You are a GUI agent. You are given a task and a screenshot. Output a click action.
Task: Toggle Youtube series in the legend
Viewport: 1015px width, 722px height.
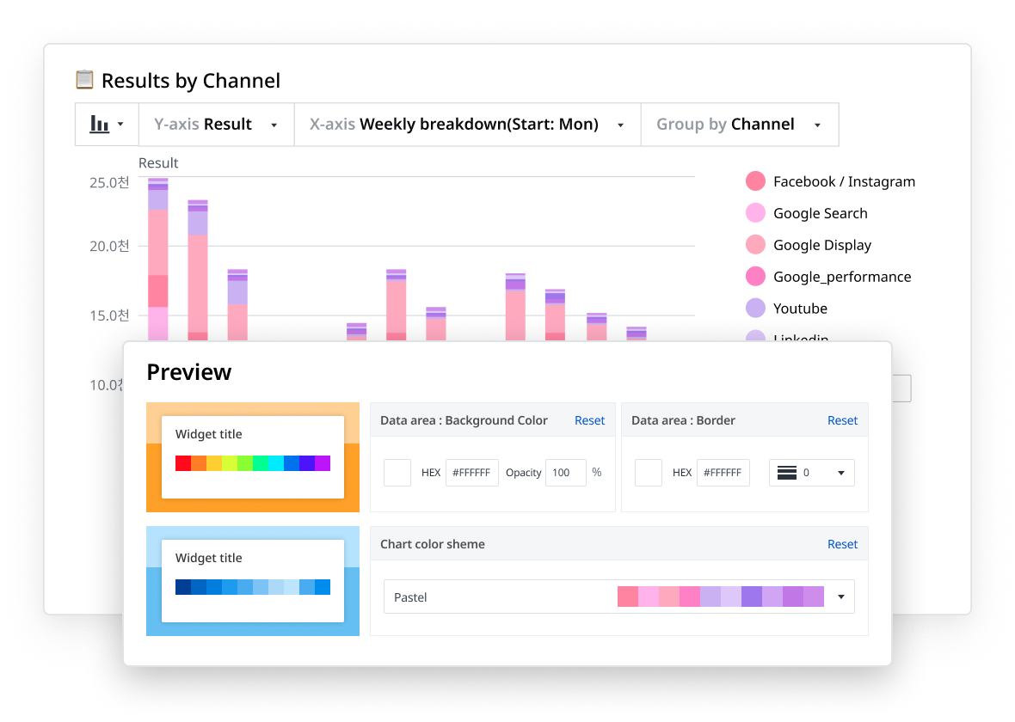tap(802, 308)
